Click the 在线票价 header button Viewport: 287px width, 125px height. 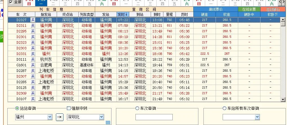coord(273,9)
